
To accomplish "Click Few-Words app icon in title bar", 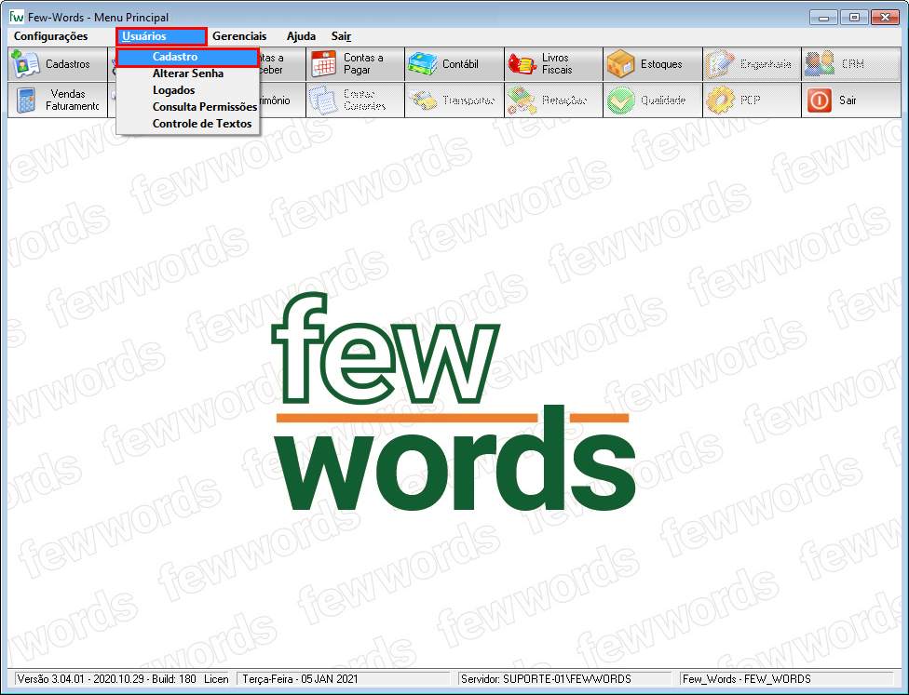I will 16,16.
